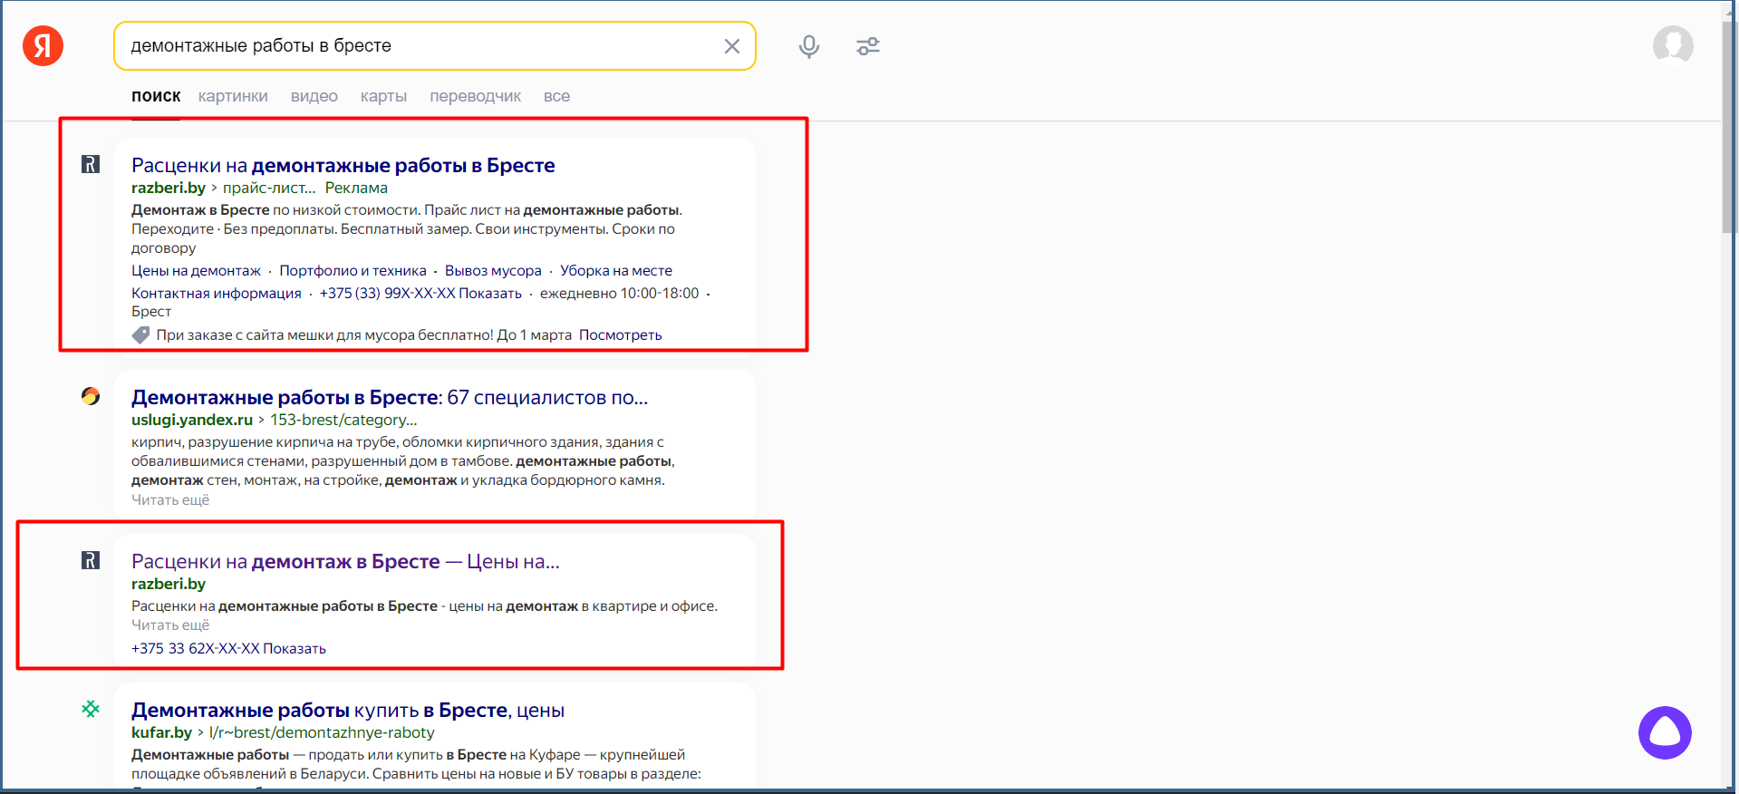Show phone +375 (33) 99X-XX-XX
Screen dimensions: 1739x794
click(420, 293)
